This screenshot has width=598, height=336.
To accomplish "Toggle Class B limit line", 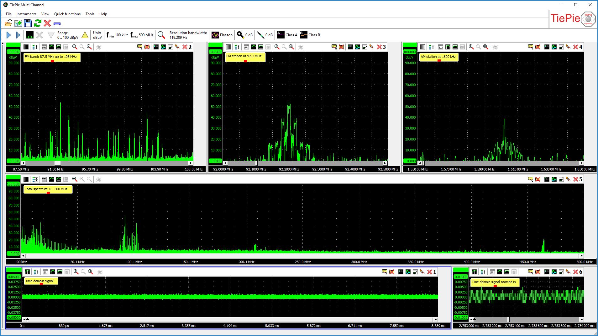I will 310,35.
